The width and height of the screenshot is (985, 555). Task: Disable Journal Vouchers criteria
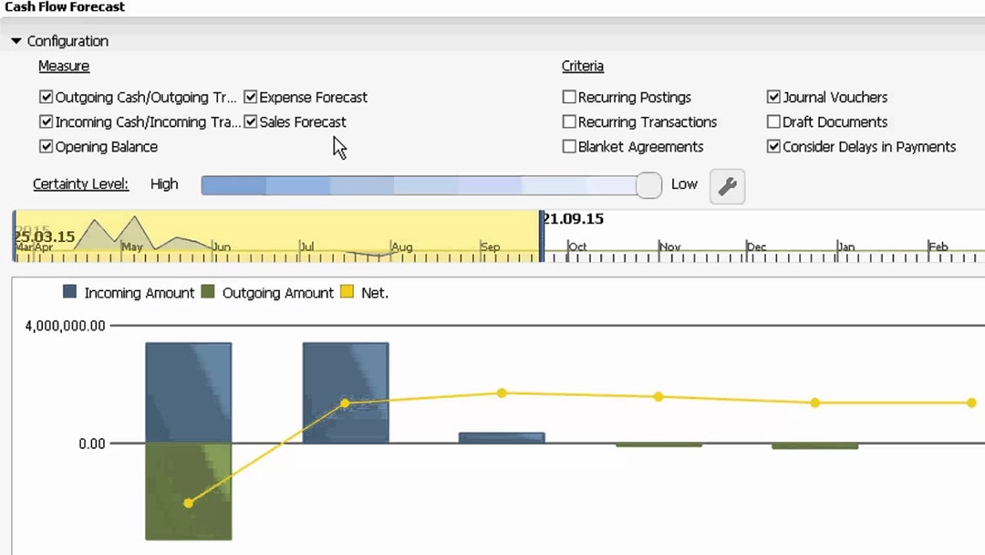[773, 97]
